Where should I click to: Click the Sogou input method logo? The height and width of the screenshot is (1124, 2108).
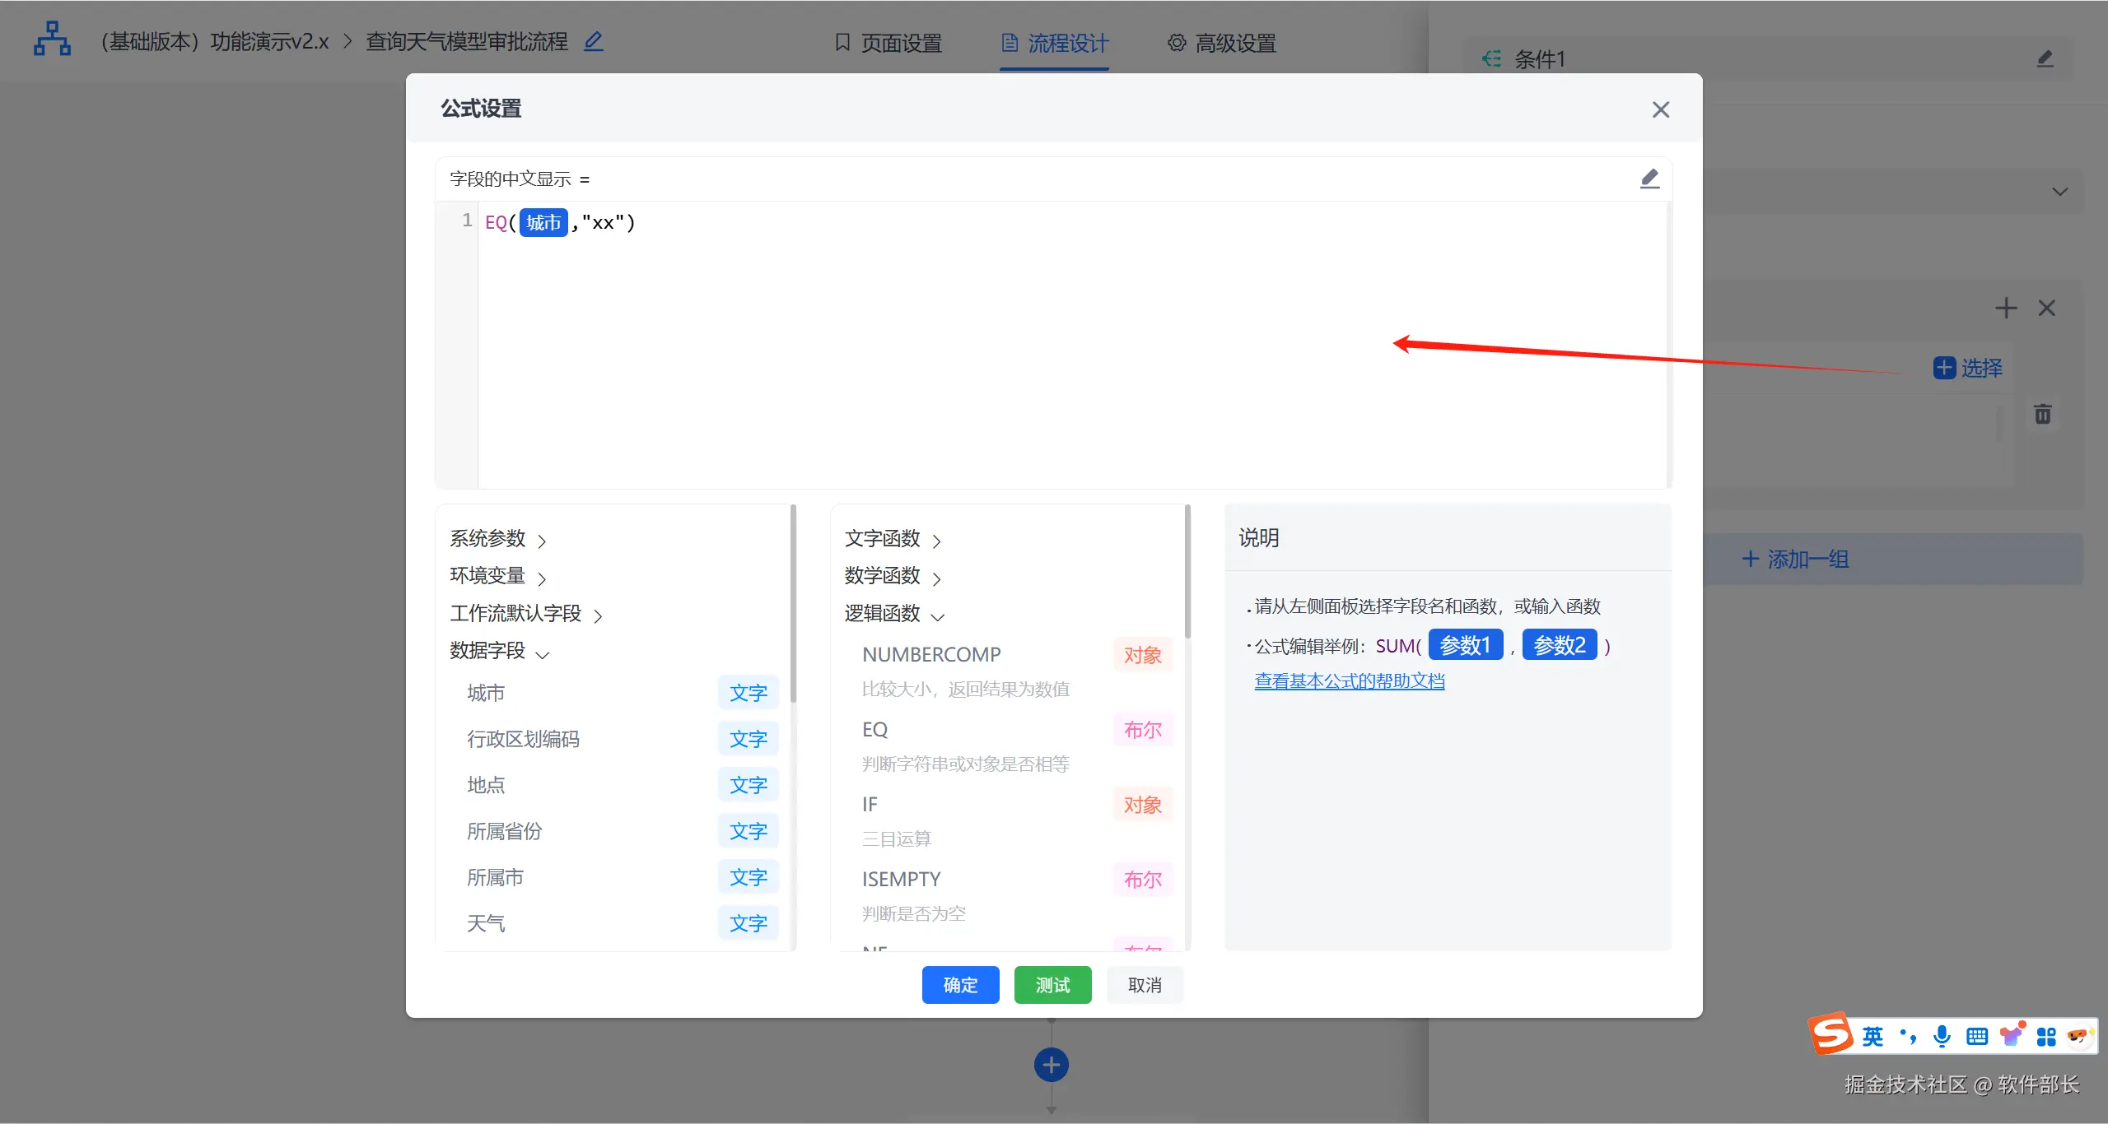click(x=1831, y=1034)
